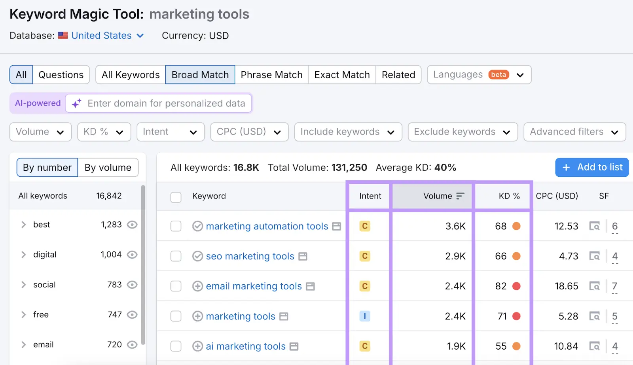Open the "seo marketing tools" keyword link

[249, 256]
